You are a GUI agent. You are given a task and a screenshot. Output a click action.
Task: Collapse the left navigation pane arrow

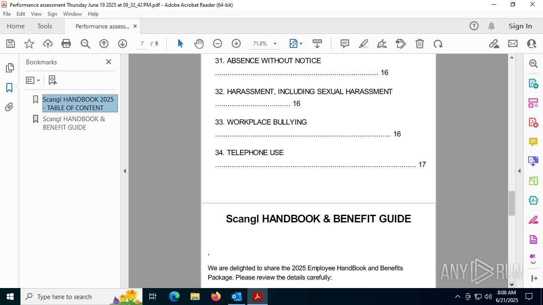tap(125, 171)
